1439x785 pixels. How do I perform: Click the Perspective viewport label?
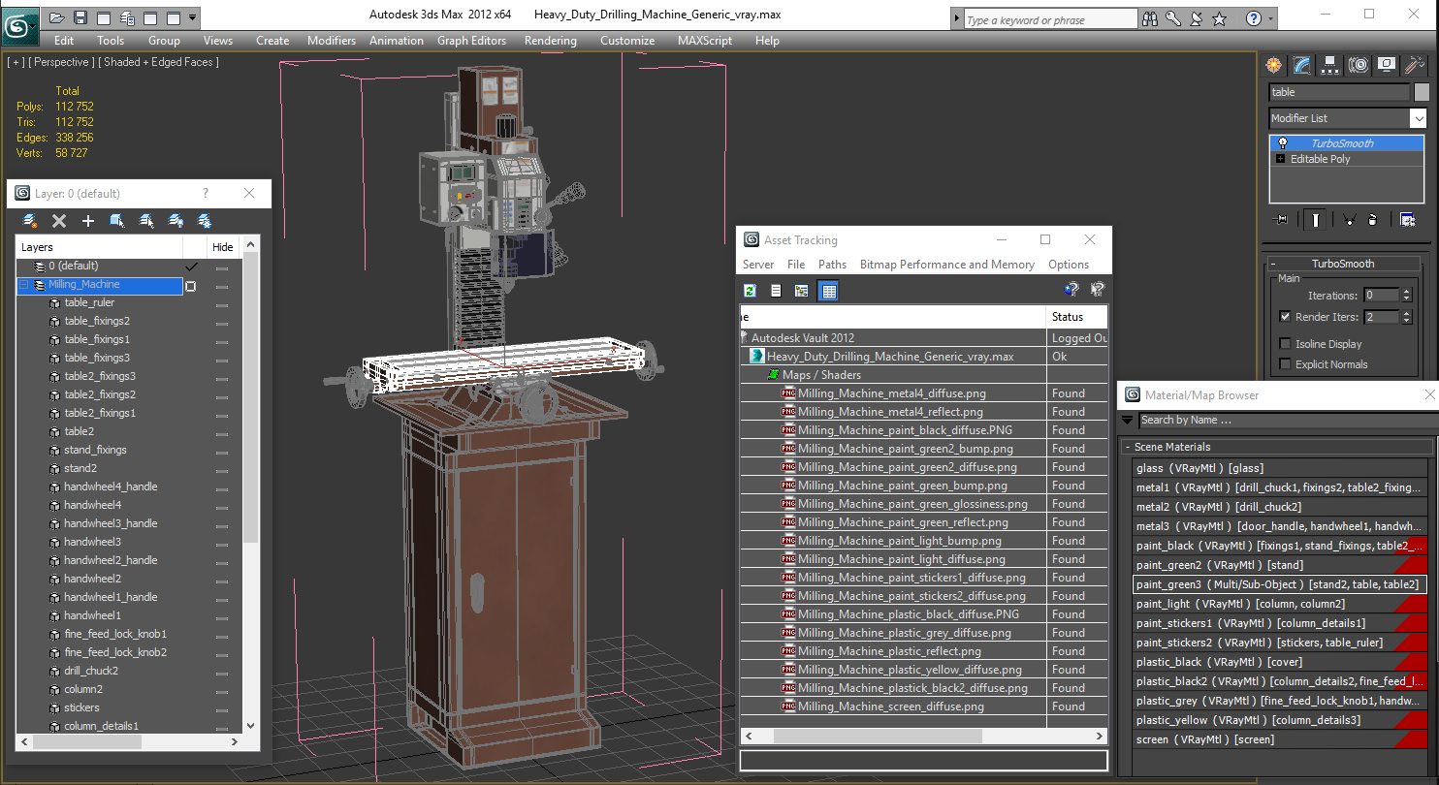(x=62, y=62)
